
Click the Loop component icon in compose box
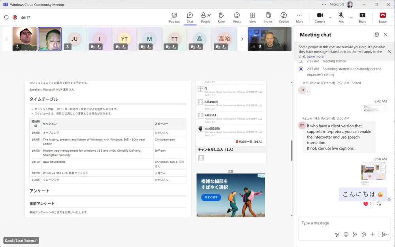click(x=364, y=234)
